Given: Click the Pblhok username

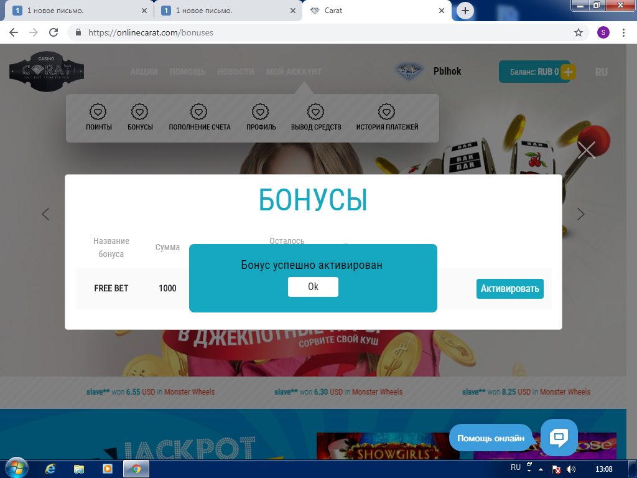Looking at the screenshot, I should coord(447,71).
